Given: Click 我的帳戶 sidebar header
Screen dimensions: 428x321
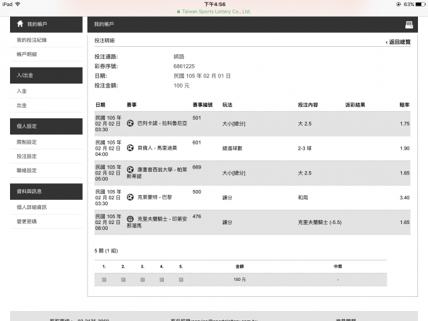Looking at the screenshot, I should 46,24.
